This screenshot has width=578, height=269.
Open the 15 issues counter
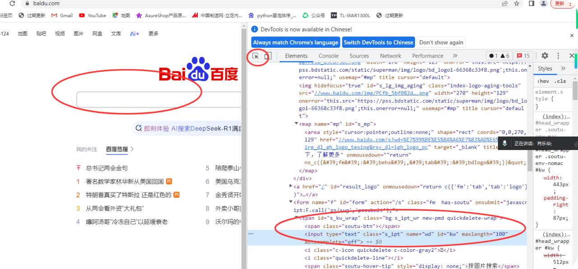523,56
